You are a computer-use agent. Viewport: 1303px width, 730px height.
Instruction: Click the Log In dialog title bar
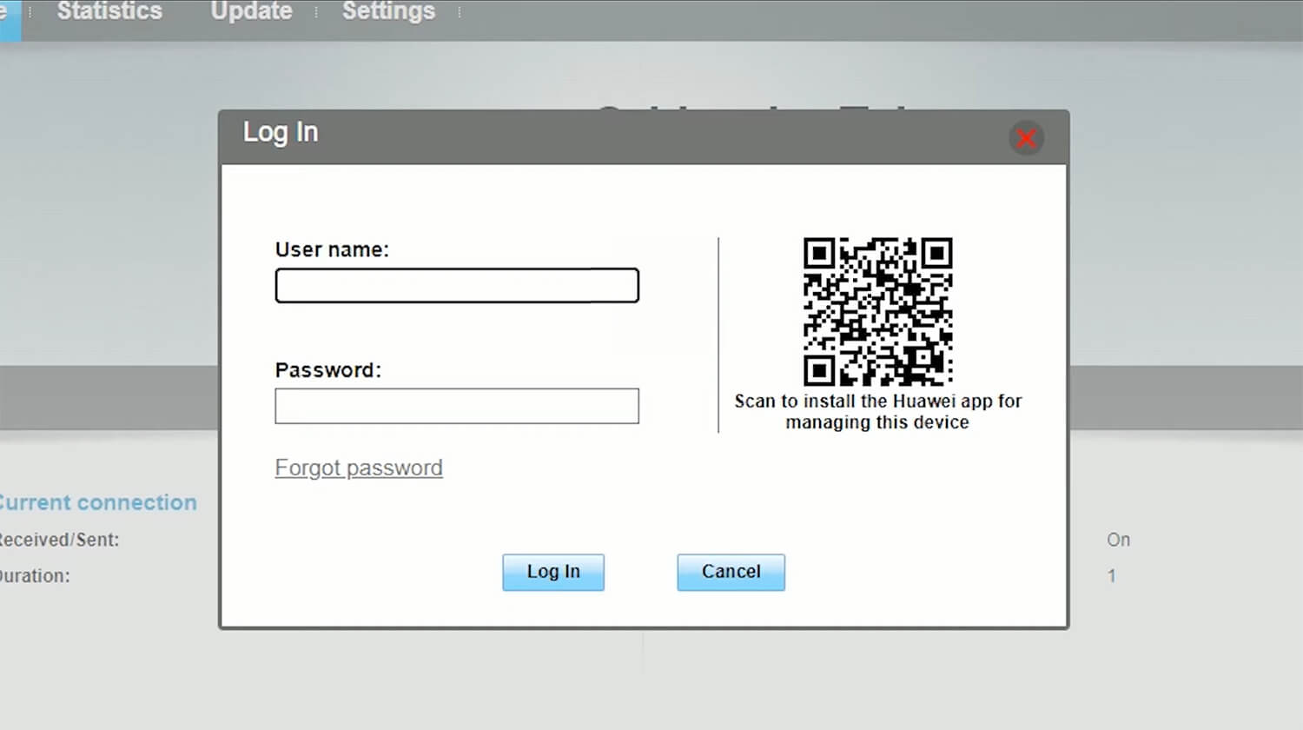pyautogui.click(x=608, y=136)
